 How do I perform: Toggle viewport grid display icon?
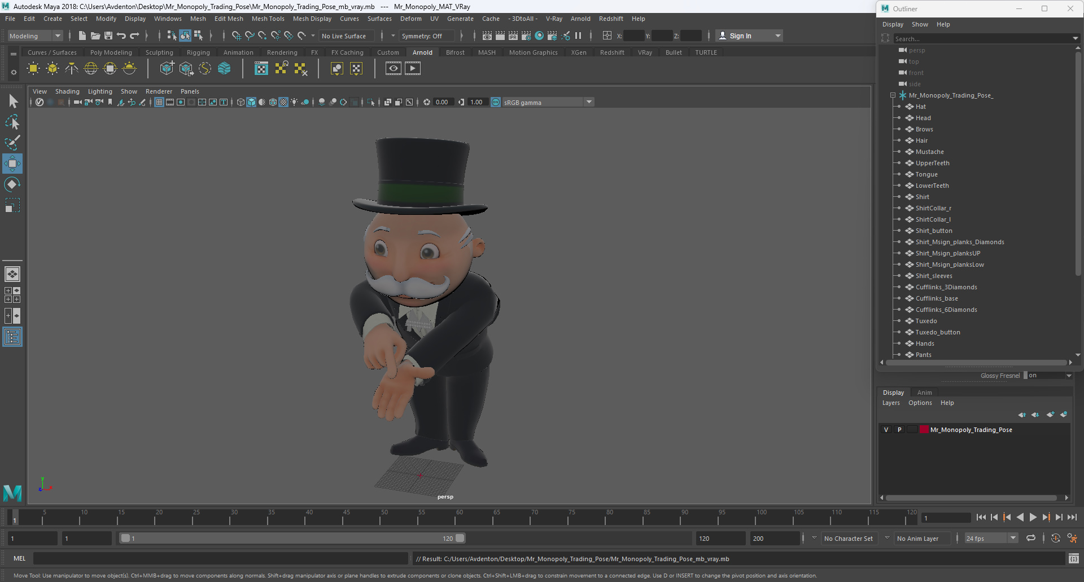(159, 102)
